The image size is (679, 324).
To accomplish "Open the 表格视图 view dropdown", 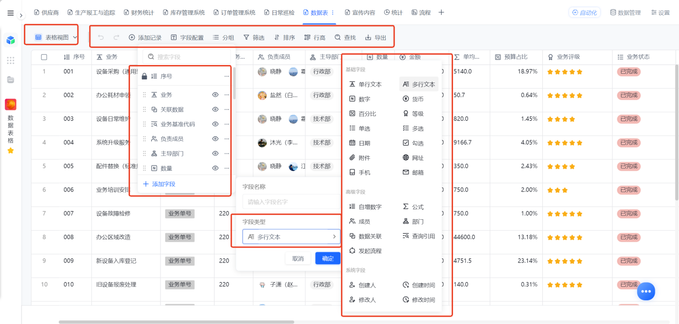I will (x=56, y=37).
